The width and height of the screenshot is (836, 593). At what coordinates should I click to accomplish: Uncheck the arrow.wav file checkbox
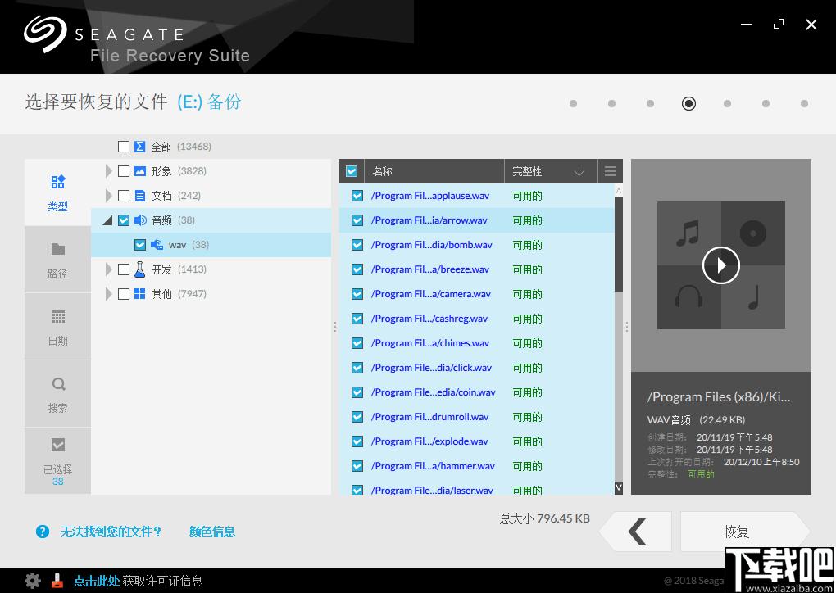point(357,220)
